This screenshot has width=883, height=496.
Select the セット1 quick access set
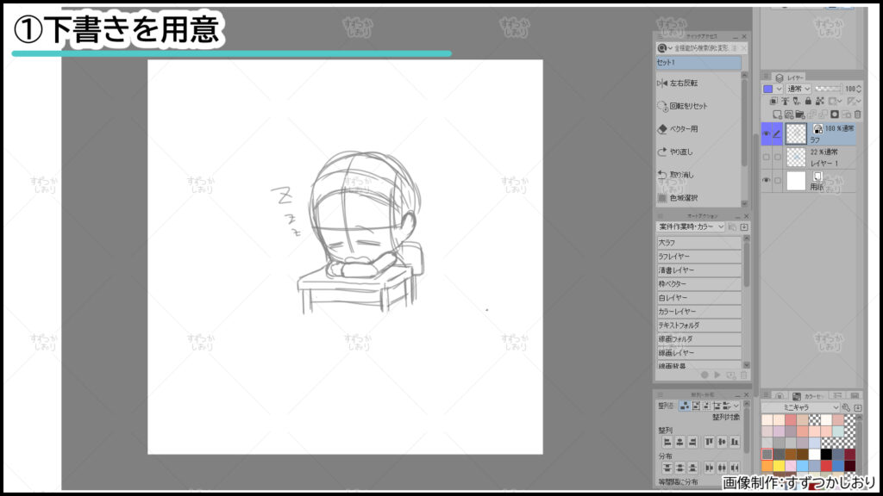coord(698,62)
